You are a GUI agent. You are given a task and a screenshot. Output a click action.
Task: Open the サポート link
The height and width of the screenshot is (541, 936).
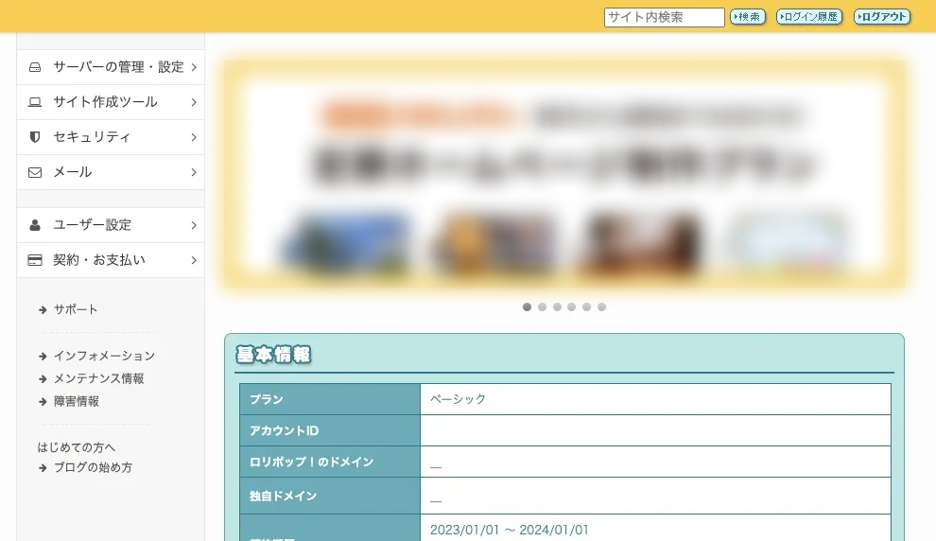[x=76, y=309]
